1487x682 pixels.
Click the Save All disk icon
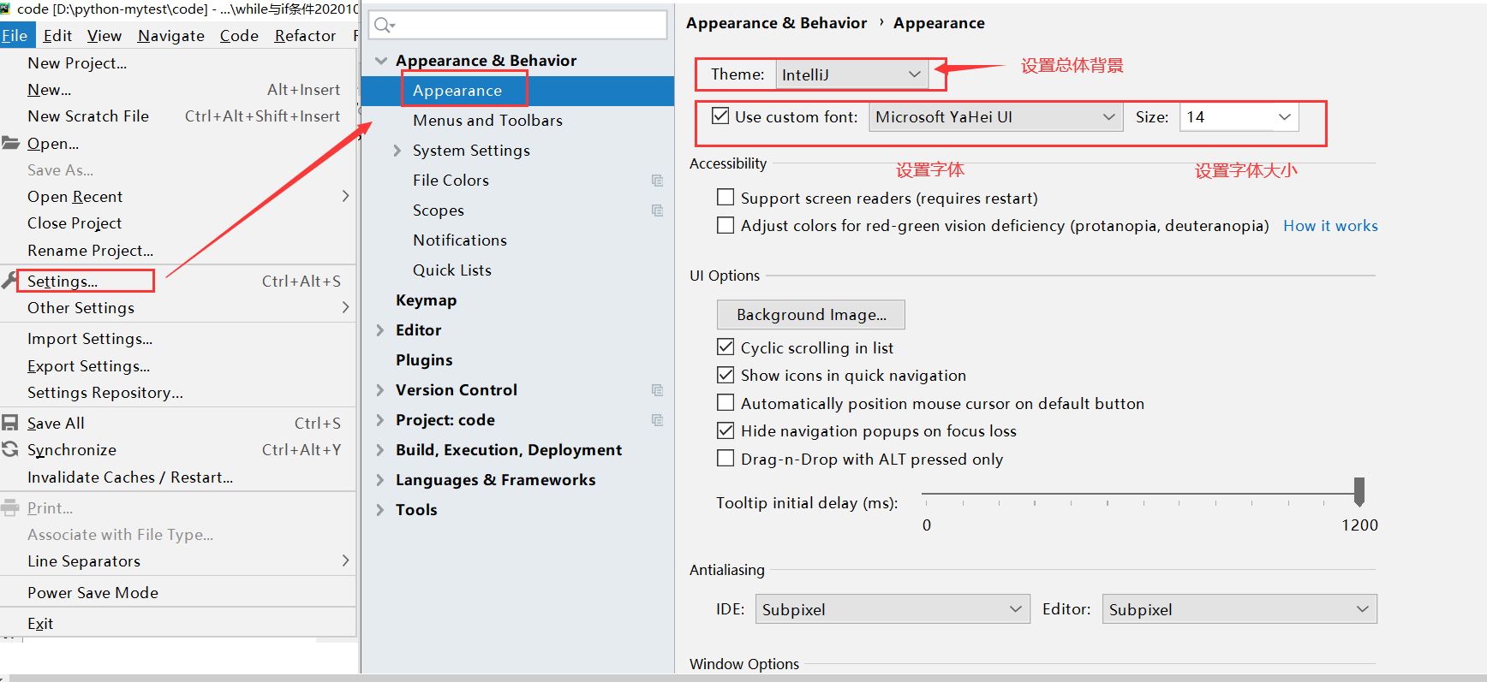10,423
